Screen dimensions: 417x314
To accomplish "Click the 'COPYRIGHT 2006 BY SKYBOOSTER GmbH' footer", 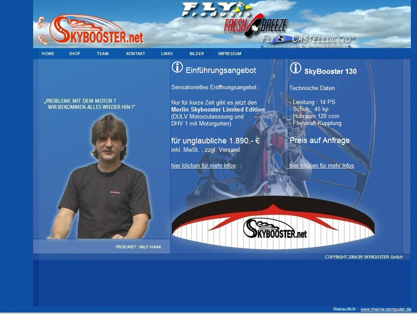I will 364,257.
